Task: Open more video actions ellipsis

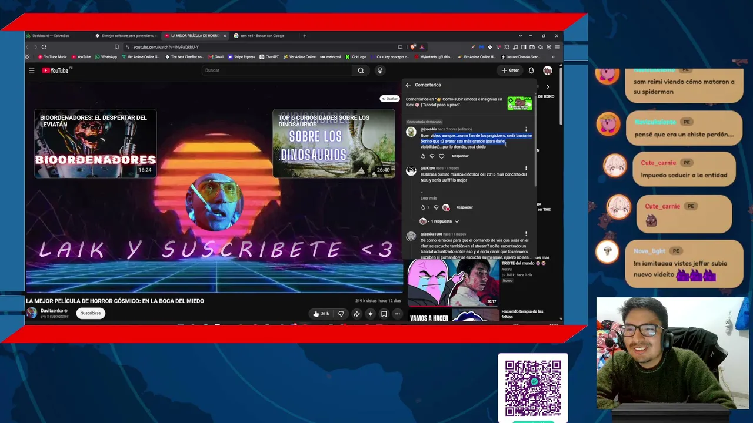Action: pos(398,314)
